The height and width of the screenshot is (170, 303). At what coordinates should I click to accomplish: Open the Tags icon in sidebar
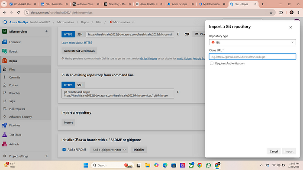pos(5,101)
